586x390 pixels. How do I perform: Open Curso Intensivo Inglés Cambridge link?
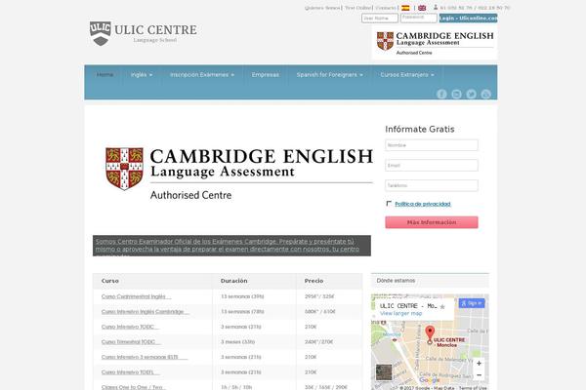point(145,312)
